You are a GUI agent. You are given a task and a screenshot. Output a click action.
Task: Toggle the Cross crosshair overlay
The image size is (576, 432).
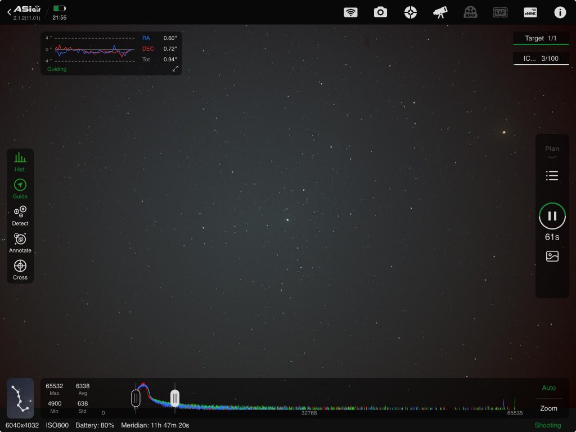click(20, 269)
